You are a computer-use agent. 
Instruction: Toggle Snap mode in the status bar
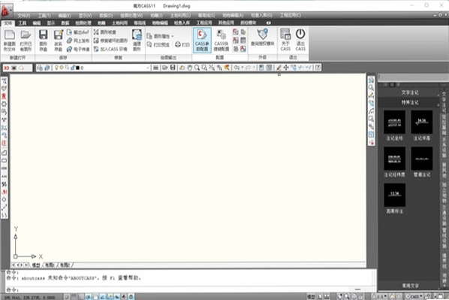coord(67,296)
